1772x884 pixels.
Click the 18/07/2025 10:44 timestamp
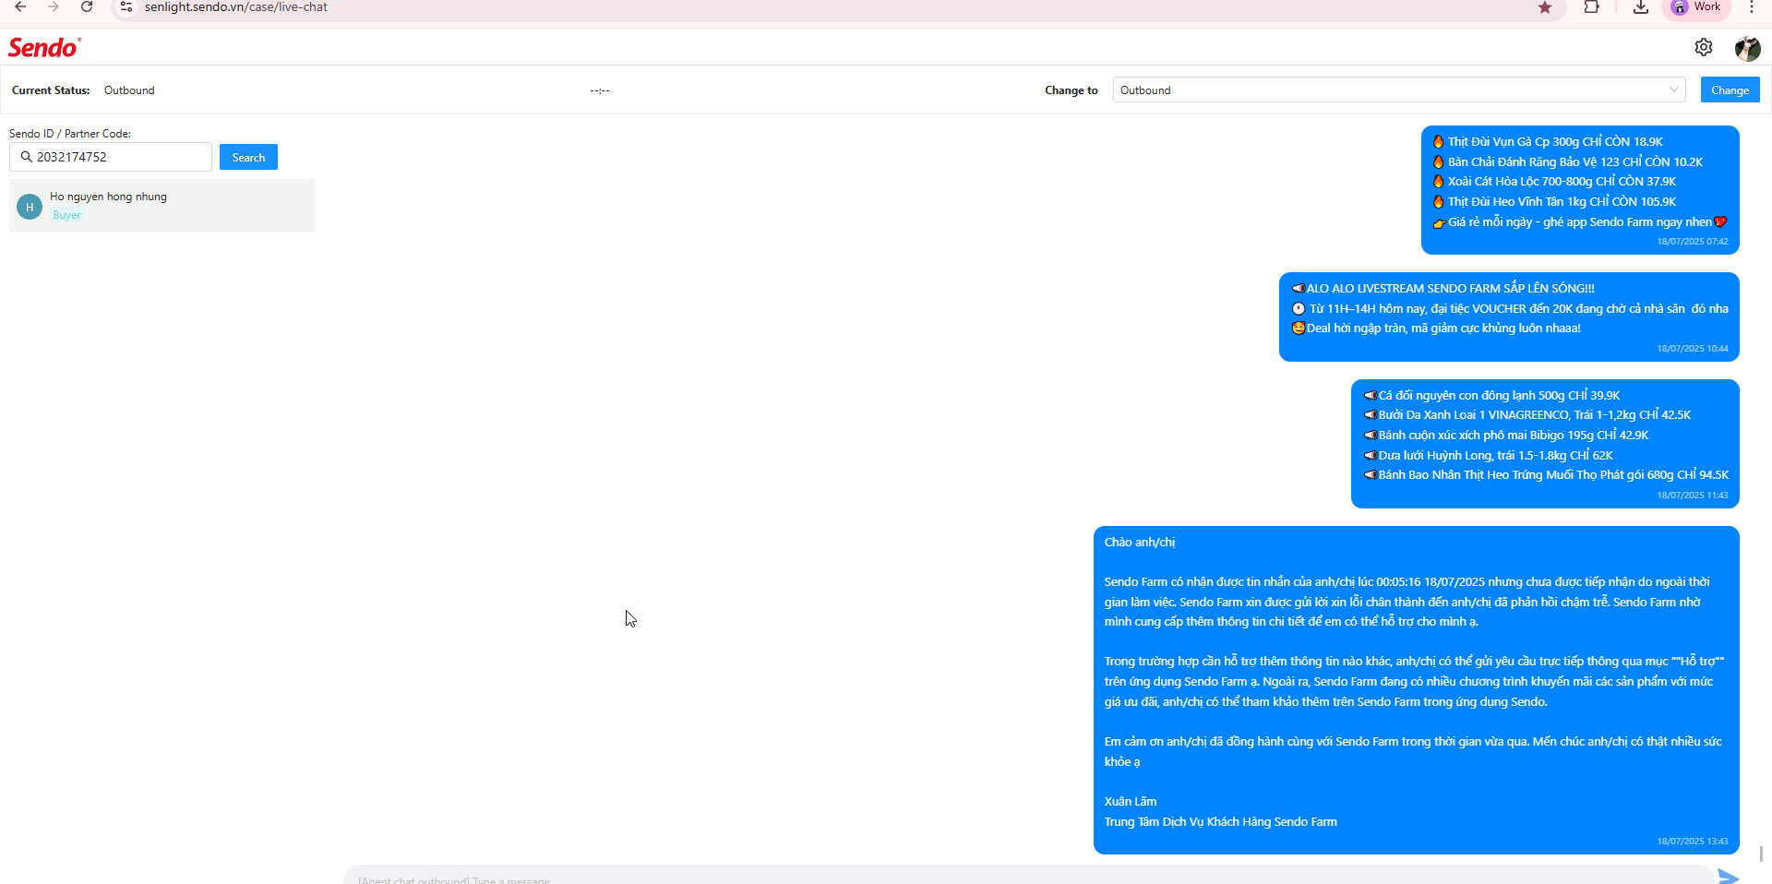coord(1693,349)
